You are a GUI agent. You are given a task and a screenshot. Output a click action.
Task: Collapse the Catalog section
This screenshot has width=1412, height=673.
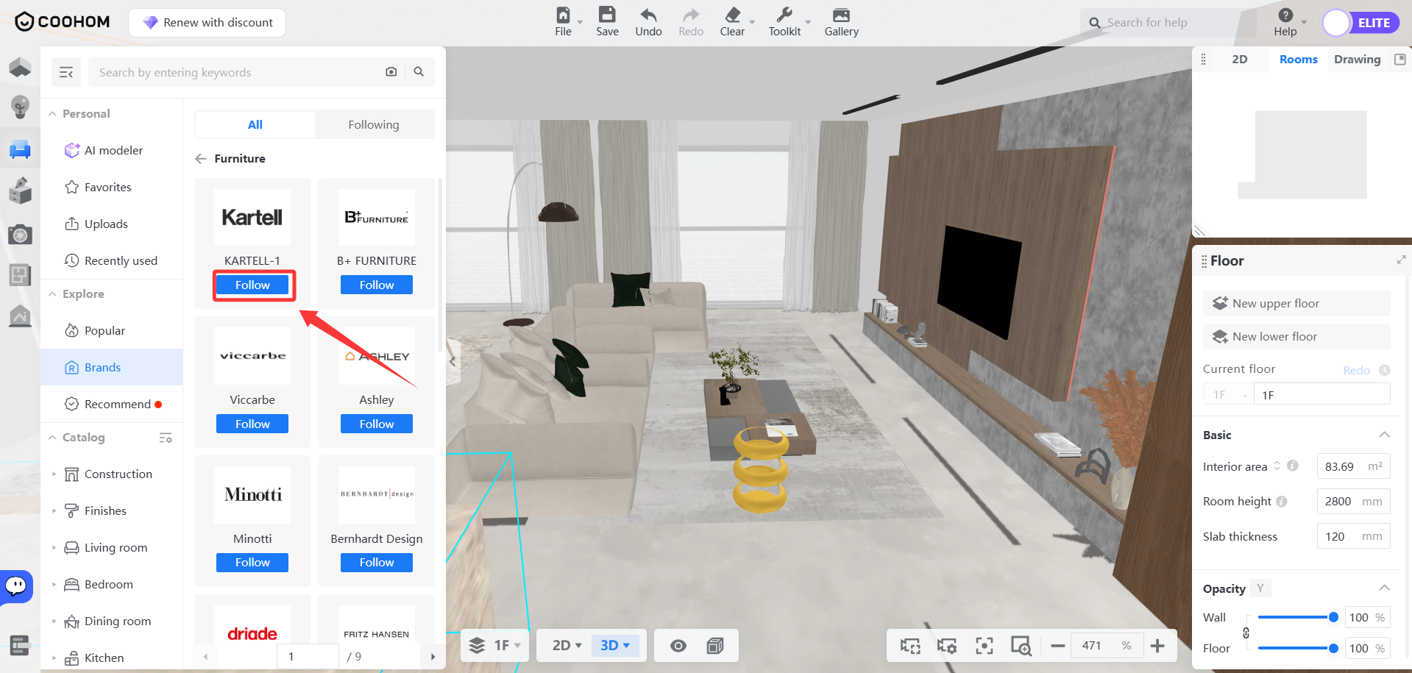tap(52, 437)
